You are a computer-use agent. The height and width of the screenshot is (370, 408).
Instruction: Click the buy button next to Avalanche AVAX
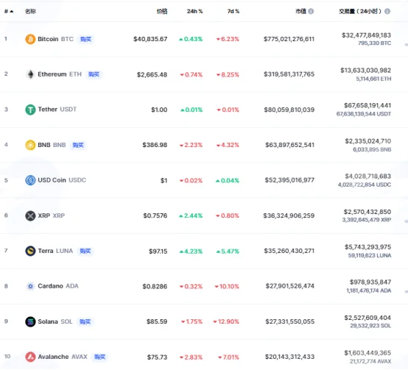coord(99,357)
